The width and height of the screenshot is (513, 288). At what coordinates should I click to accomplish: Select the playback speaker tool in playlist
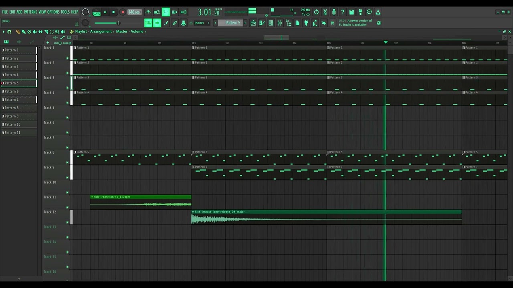coord(63,32)
